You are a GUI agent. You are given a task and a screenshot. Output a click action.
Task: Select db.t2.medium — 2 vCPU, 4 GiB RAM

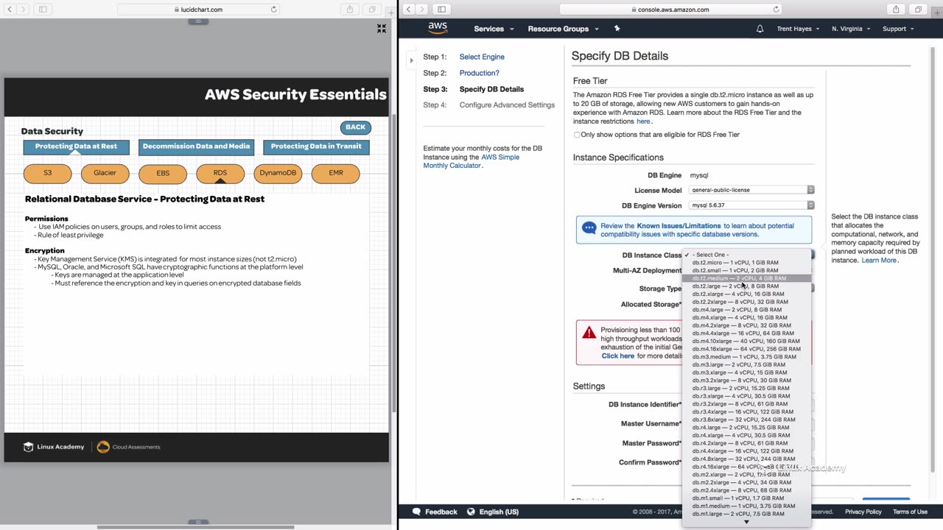746,278
